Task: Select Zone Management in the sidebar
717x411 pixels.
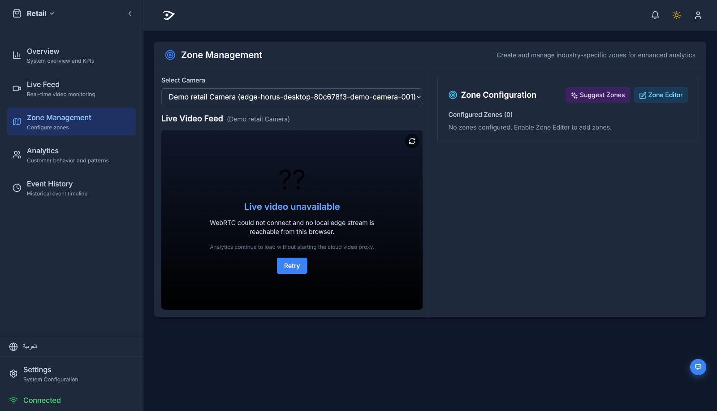Action: pyautogui.click(x=71, y=121)
